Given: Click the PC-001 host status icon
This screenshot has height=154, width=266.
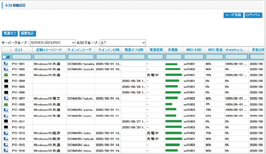Looking at the screenshot, I should 6,64.
